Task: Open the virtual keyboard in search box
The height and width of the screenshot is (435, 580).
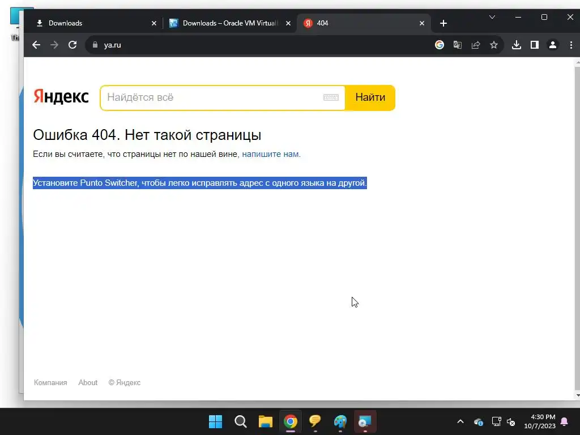Action: point(331,97)
